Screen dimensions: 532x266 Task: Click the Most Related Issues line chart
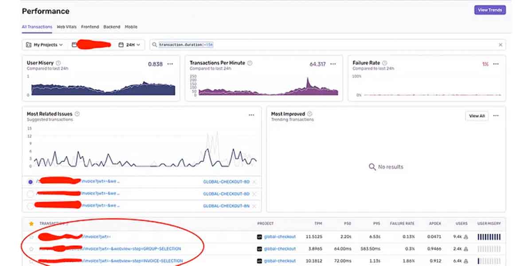click(145, 149)
